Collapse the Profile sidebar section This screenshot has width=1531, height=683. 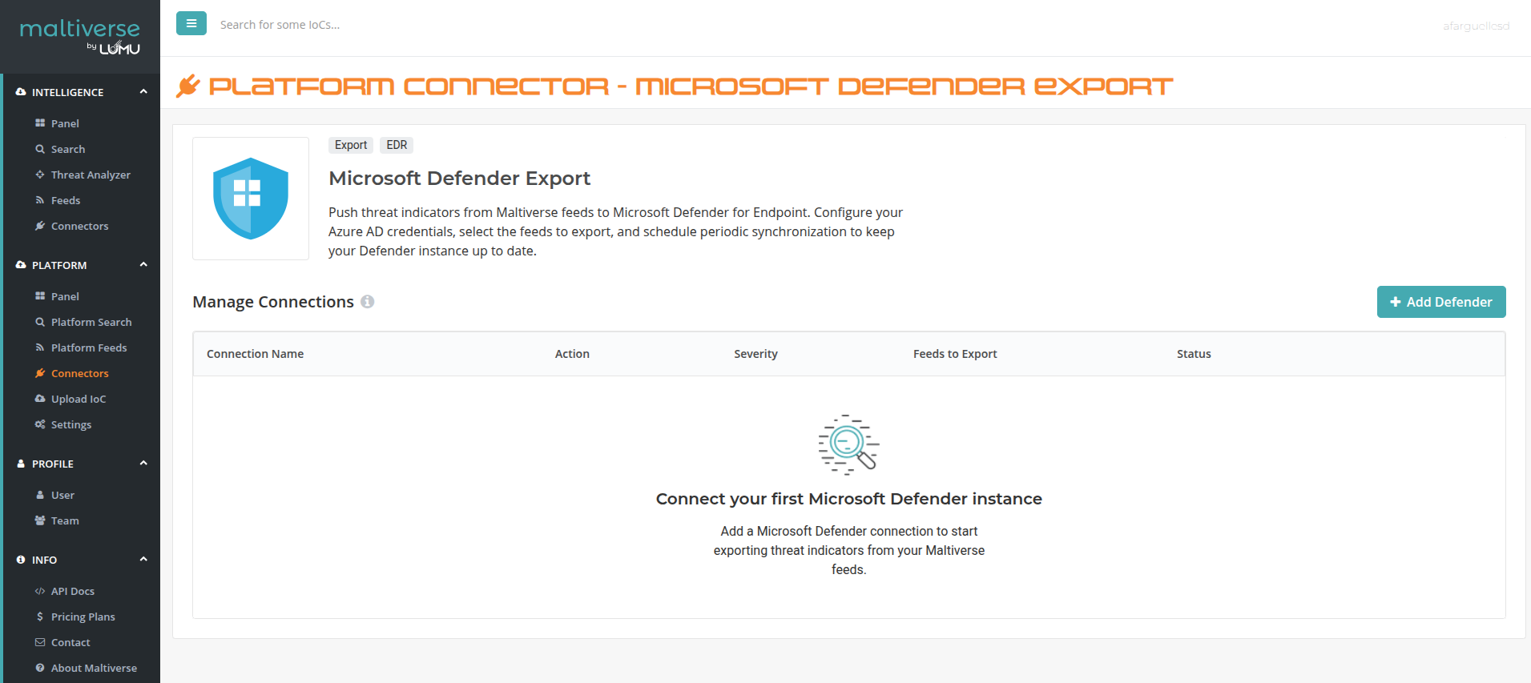tap(143, 464)
